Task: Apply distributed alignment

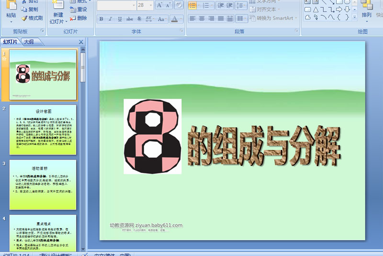Action: coord(230,18)
